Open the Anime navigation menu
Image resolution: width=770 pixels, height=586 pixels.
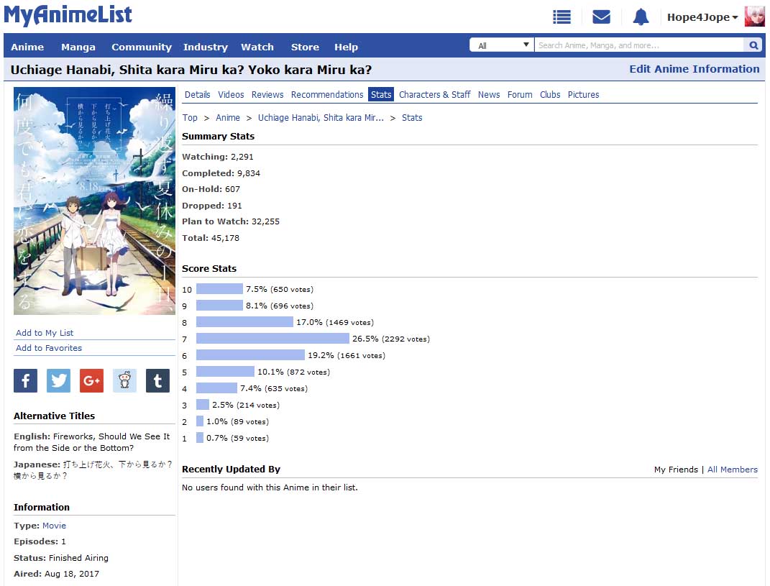pyautogui.click(x=27, y=47)
